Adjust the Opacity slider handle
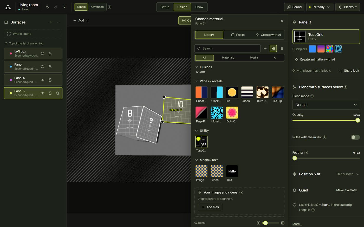The image size is (364, 227). click(x=358, y=120)
